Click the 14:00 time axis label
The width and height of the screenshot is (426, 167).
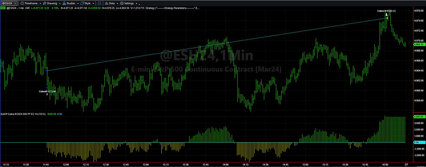click(x=226, y=164)
